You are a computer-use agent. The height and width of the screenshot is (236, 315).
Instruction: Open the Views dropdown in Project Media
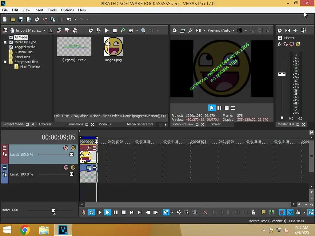(x=137, y=30)
